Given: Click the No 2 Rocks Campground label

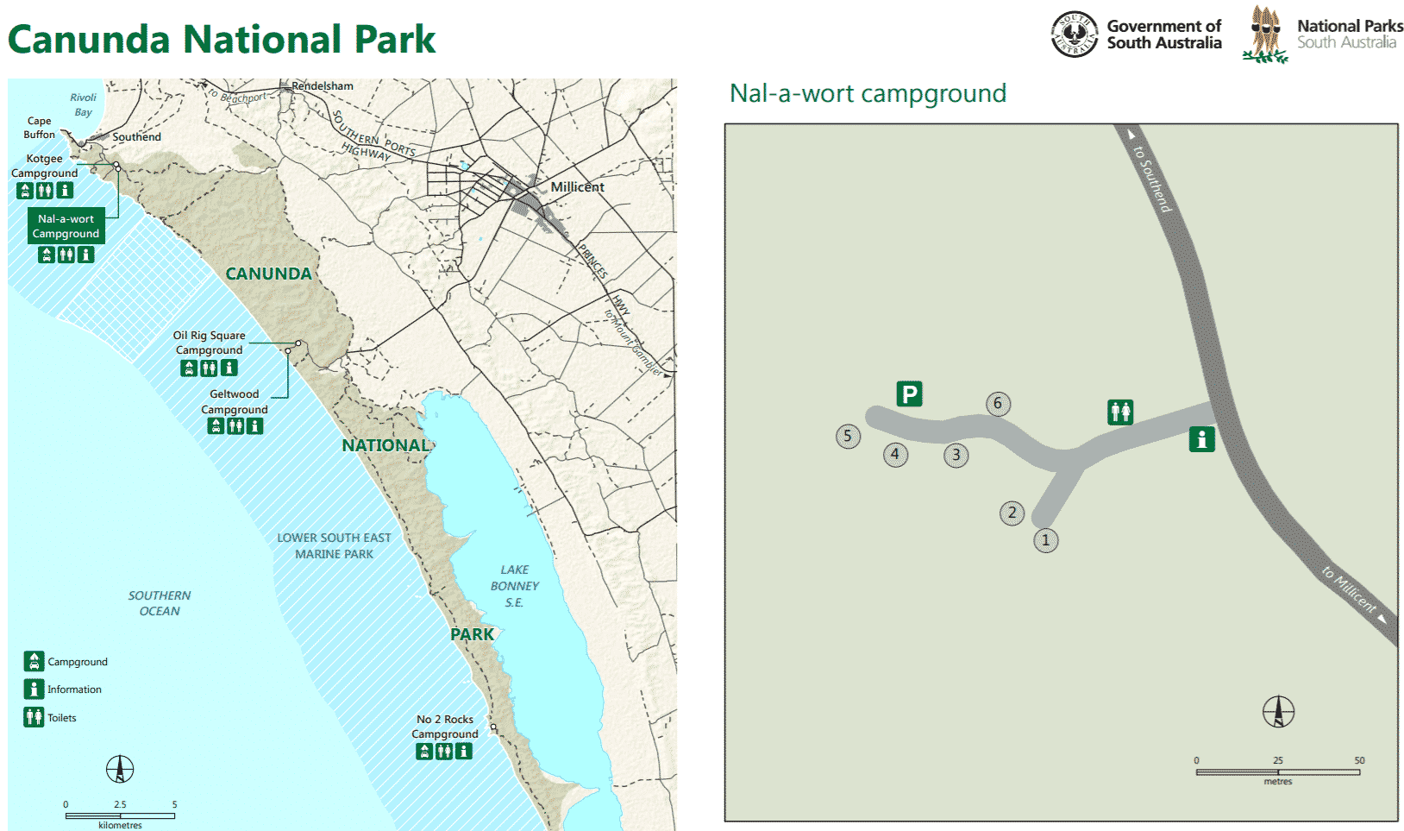Looking at the screenshot, I should point(445,727).
